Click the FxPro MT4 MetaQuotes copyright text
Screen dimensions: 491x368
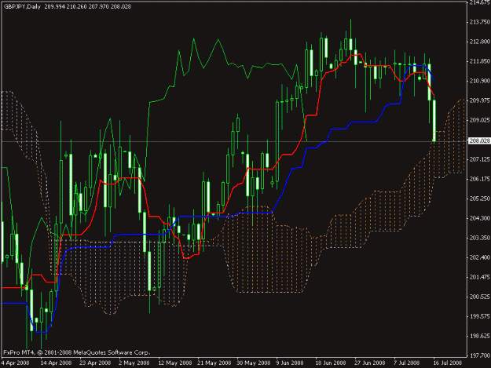pyautogui.click(x=77, y=352)
